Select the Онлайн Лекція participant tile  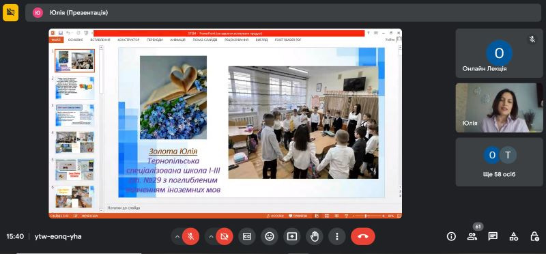click(499, 53)
